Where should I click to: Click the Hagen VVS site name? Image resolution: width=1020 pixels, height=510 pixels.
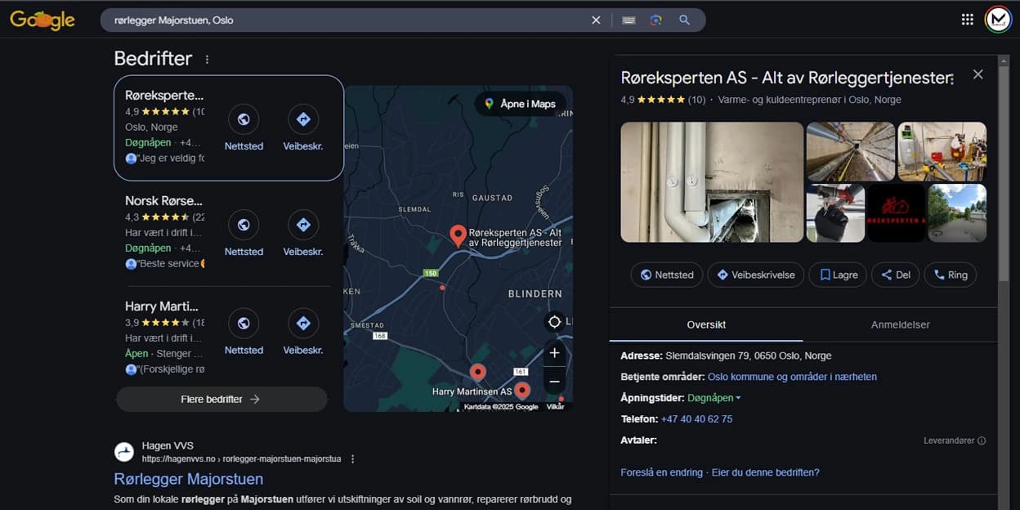pos(168,446)
